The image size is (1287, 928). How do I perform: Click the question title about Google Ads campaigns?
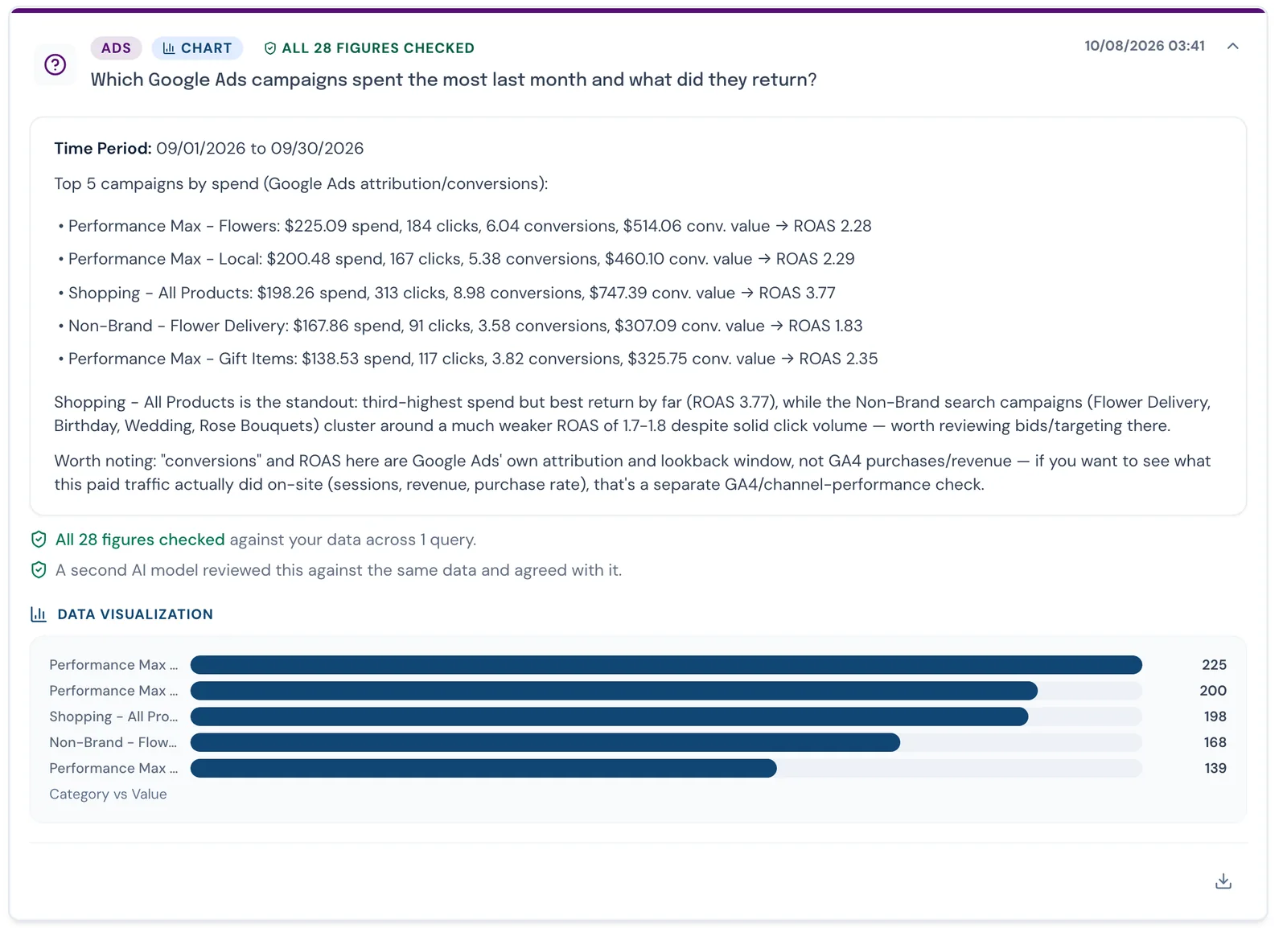click(454, 80)
